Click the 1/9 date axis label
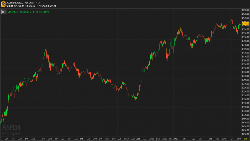The image size is (250, 141). pos(100,139)
